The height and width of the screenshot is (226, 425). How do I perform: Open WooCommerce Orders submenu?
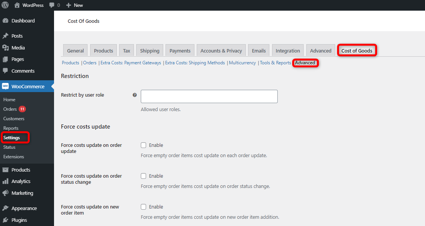[10, 109]
